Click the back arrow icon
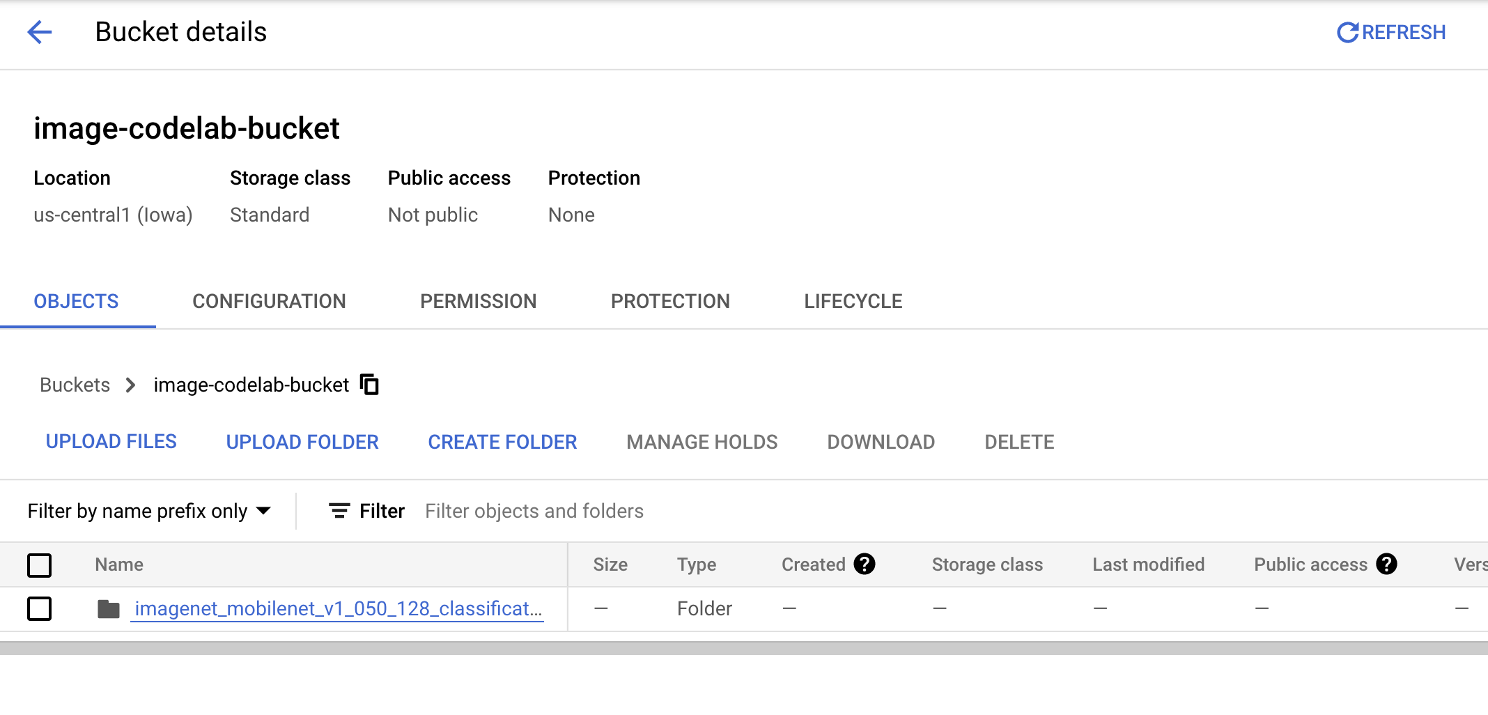This screenshot has width=1488, height=715. 40,32
